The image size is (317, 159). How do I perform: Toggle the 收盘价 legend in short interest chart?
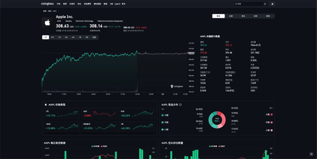pyautogui.click(x=222, y=146)
